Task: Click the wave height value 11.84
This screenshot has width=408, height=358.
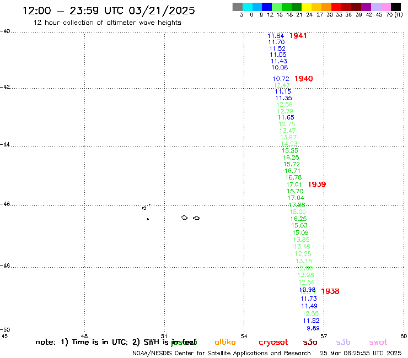Action: coord(276,36)
